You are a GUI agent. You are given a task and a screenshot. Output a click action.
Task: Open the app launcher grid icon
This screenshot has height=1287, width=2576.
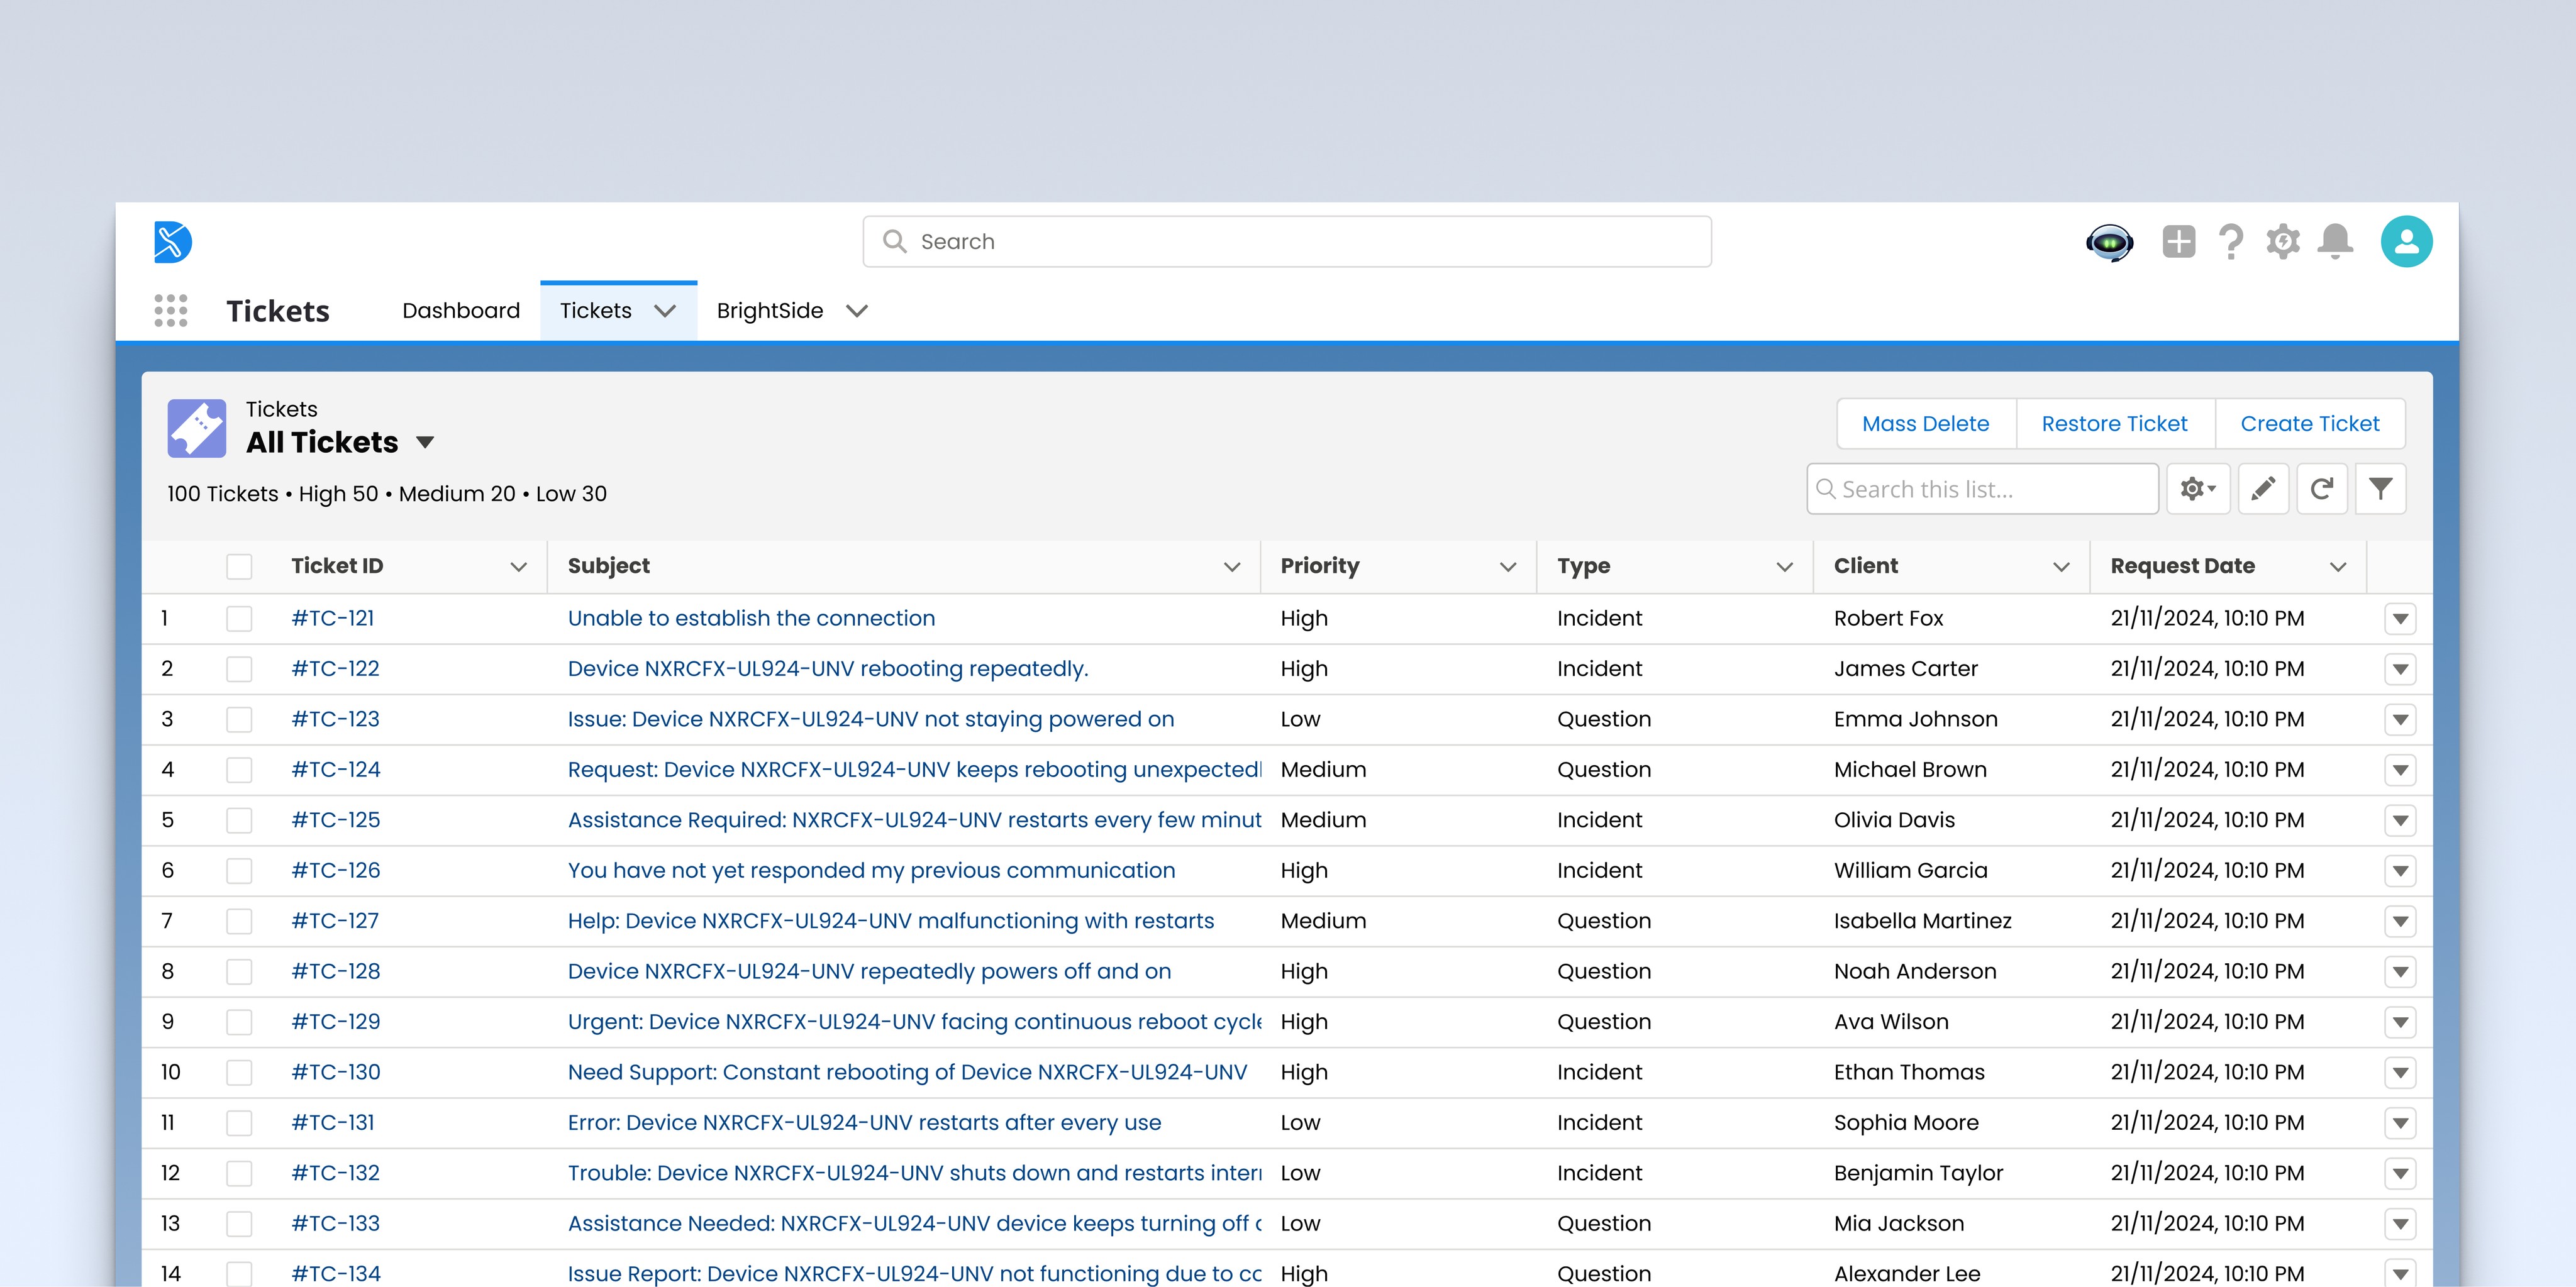click(x=171, y=311)
